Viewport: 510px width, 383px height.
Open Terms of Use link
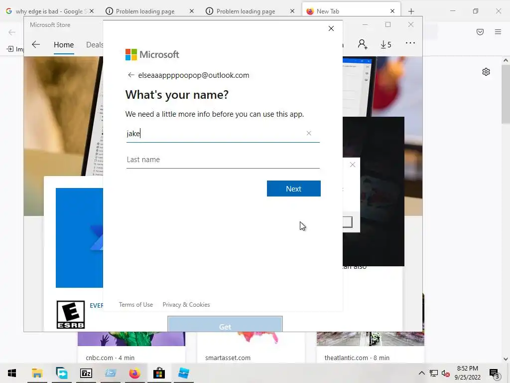(x=135, y=305)
